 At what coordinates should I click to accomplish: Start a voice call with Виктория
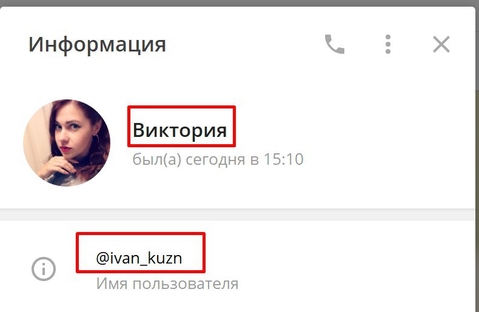point(335,44)
